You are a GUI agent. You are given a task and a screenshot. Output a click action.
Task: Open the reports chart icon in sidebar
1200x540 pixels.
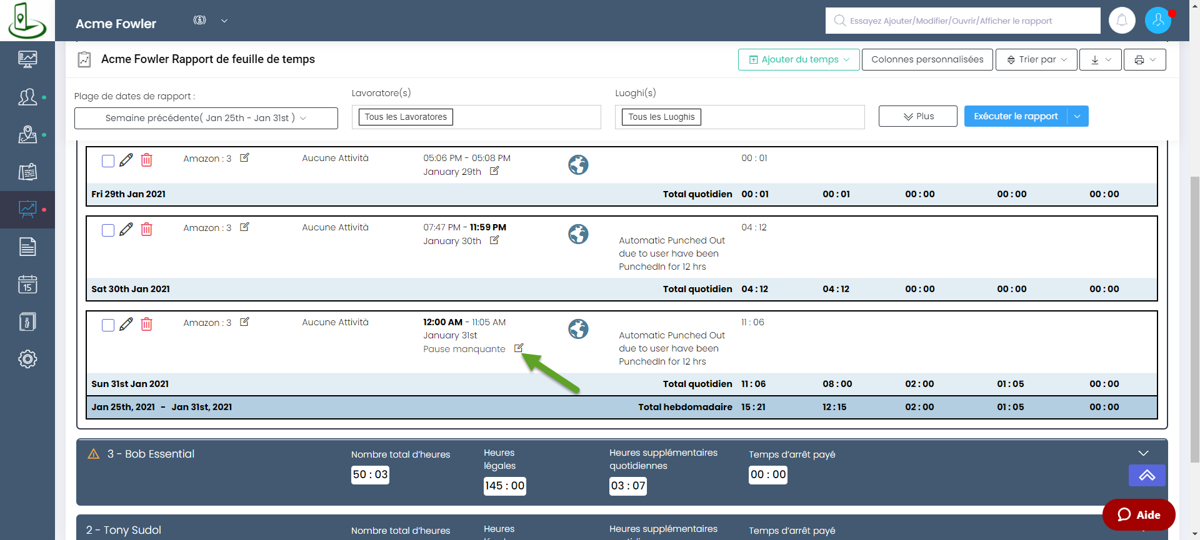tap(27, 209)
